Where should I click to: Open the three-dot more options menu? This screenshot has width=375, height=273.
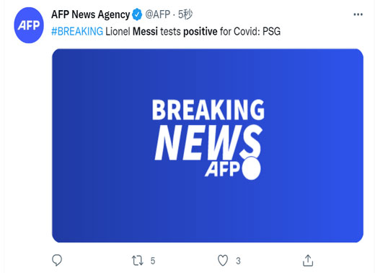click(358, 14)
